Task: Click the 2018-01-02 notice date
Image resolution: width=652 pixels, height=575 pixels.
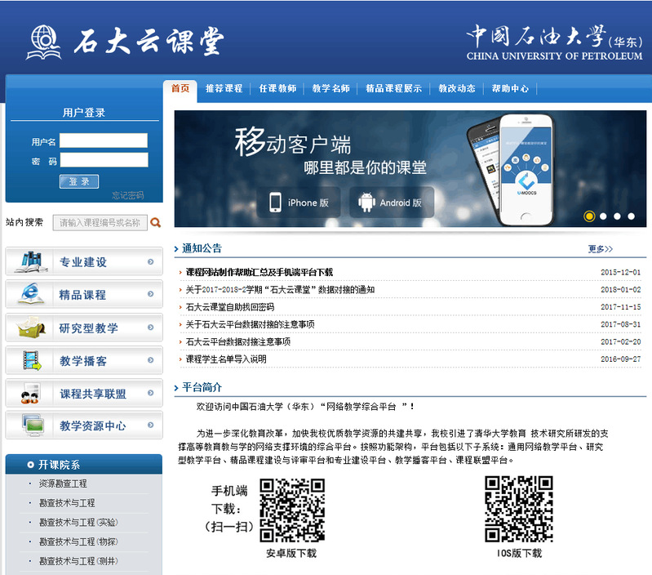Action: 620,290
